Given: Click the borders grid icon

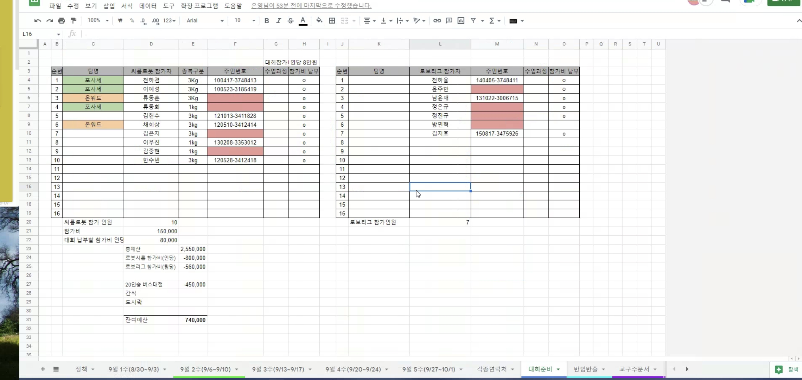Looking at the screenshot, I should [332, 21].
